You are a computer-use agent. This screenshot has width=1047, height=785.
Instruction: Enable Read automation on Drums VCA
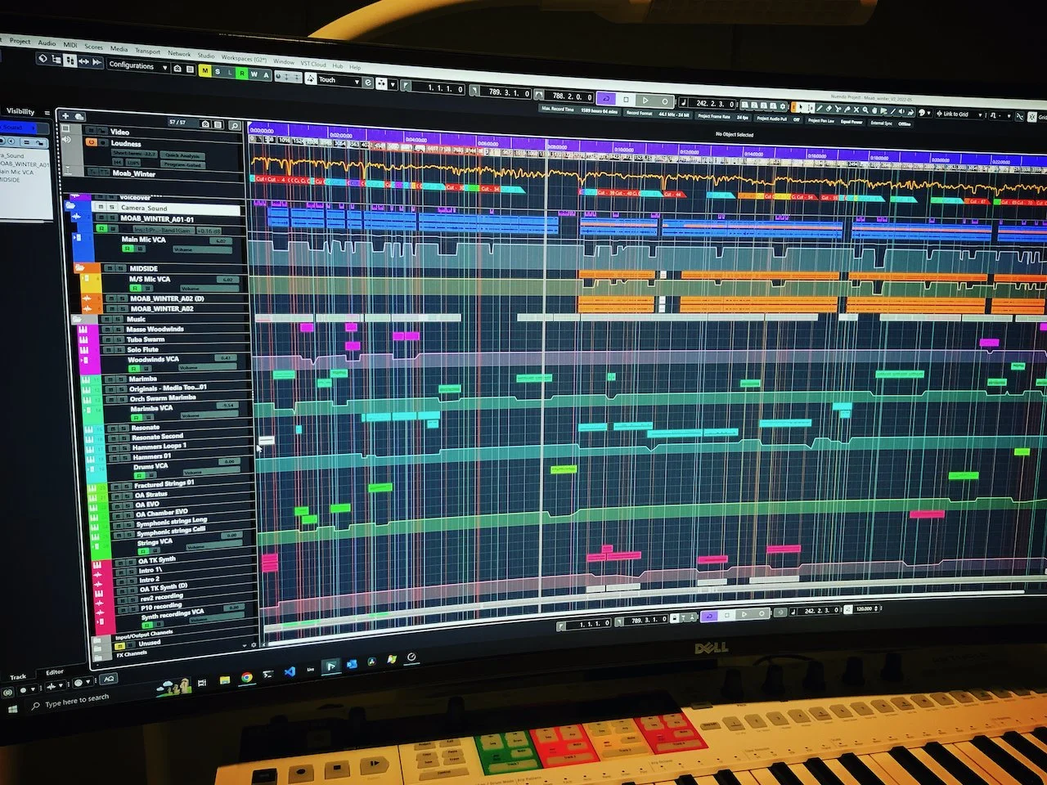[137, 475]
